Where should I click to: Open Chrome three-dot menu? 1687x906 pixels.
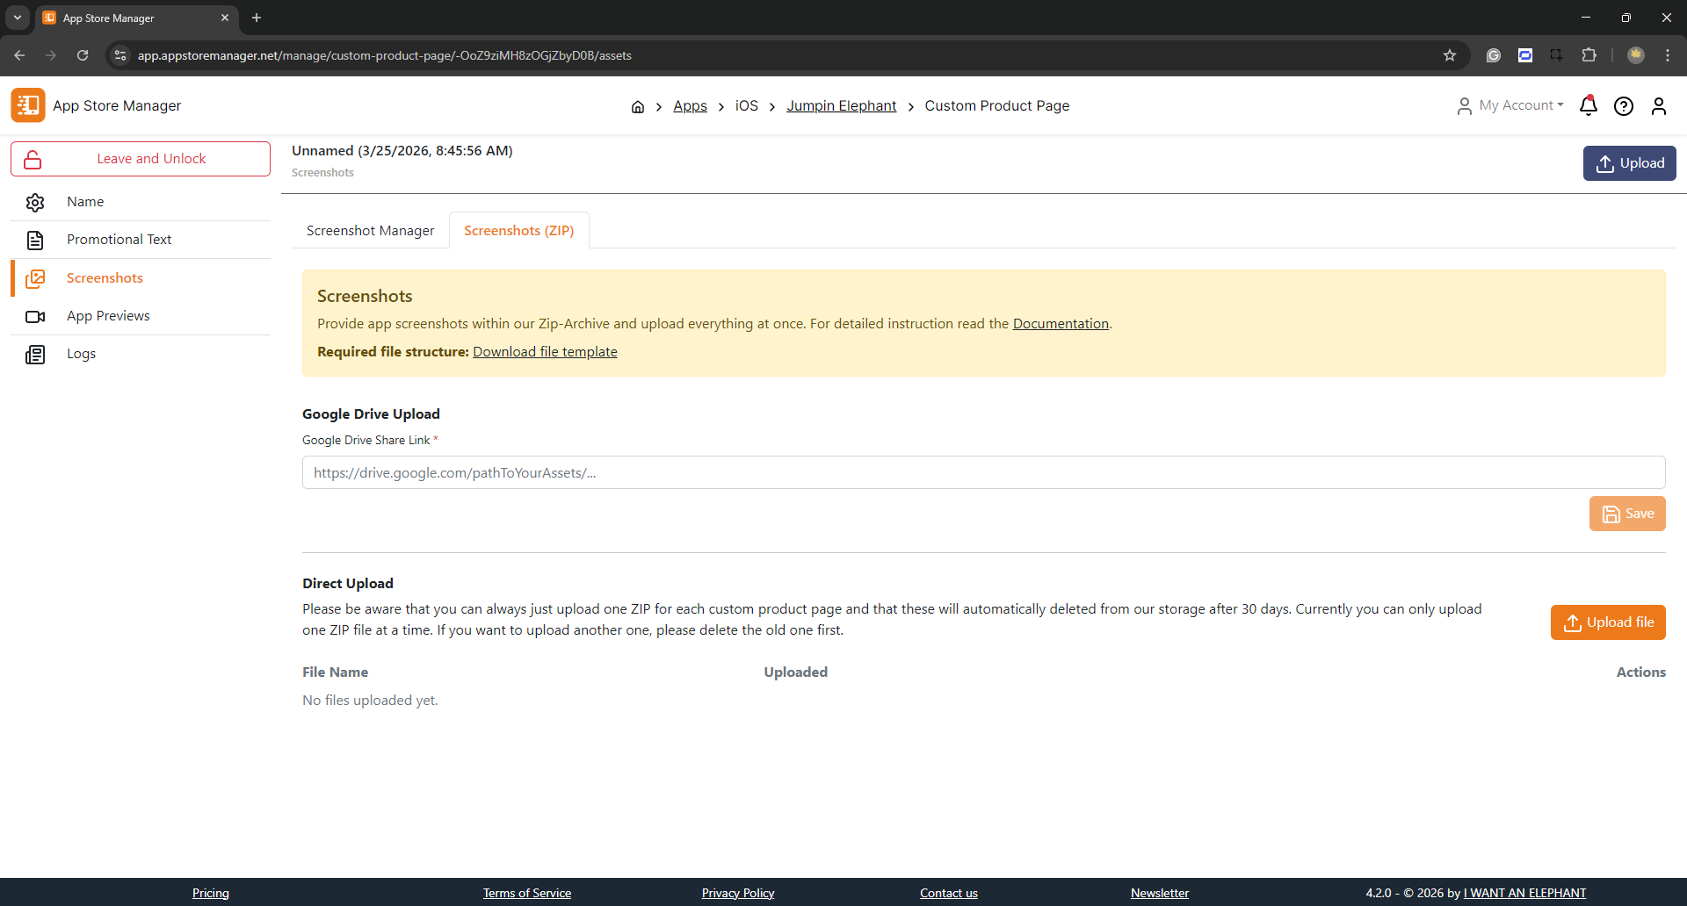point(1668,55)
